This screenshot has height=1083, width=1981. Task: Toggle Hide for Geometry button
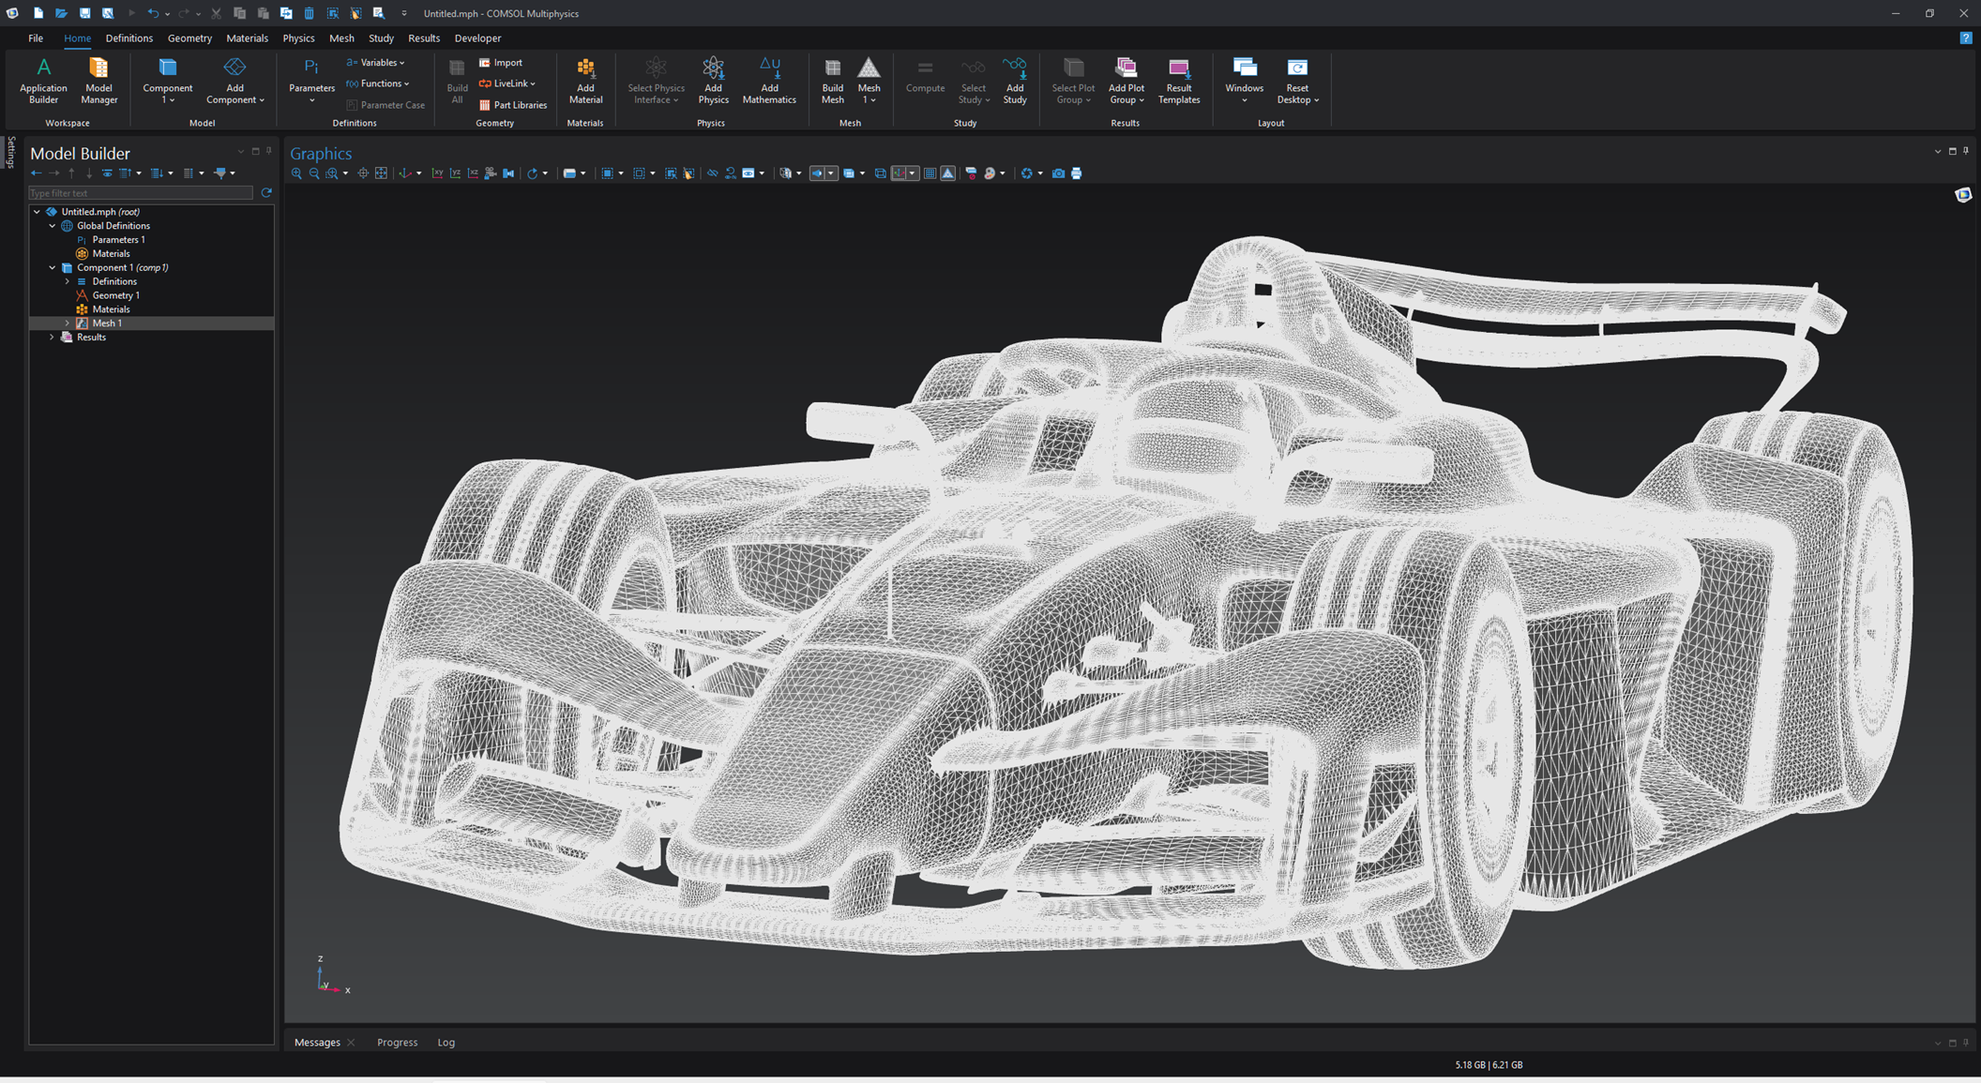click(712, 173)
